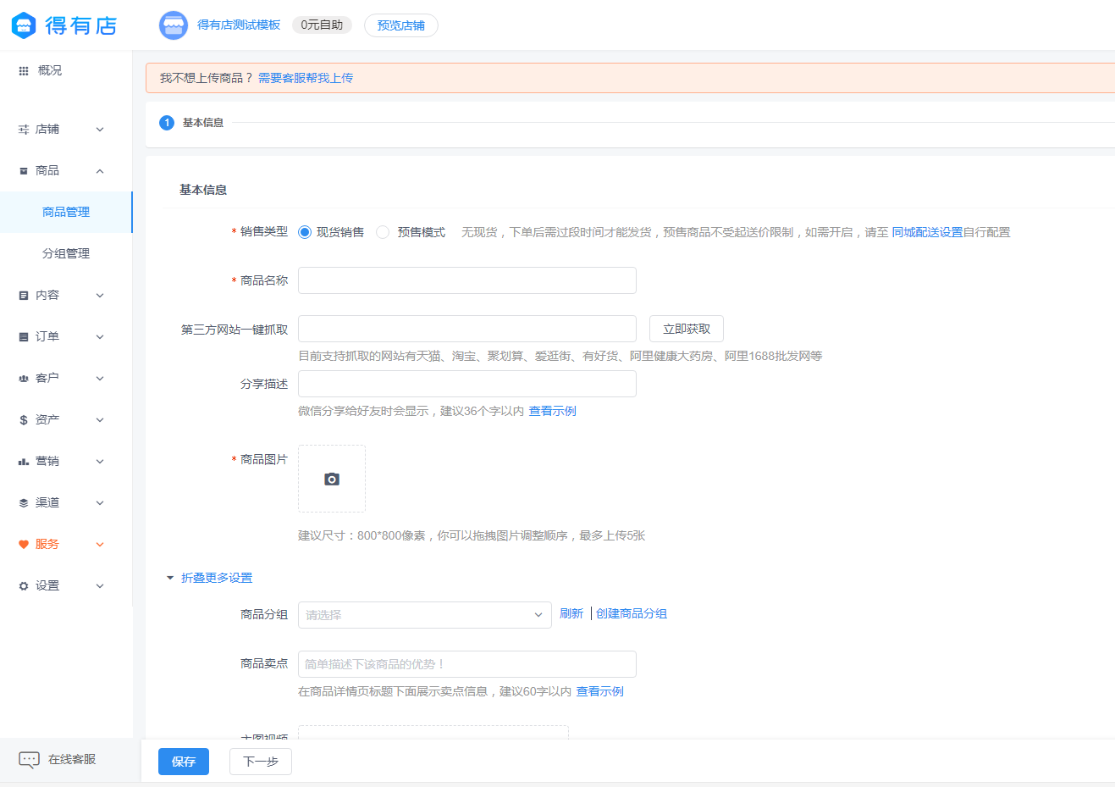Click the 得有店 logo icon
This screenshot has width=1115, height=787.
(24, 25)
